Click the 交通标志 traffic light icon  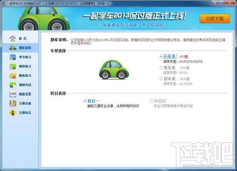(13, 112)
